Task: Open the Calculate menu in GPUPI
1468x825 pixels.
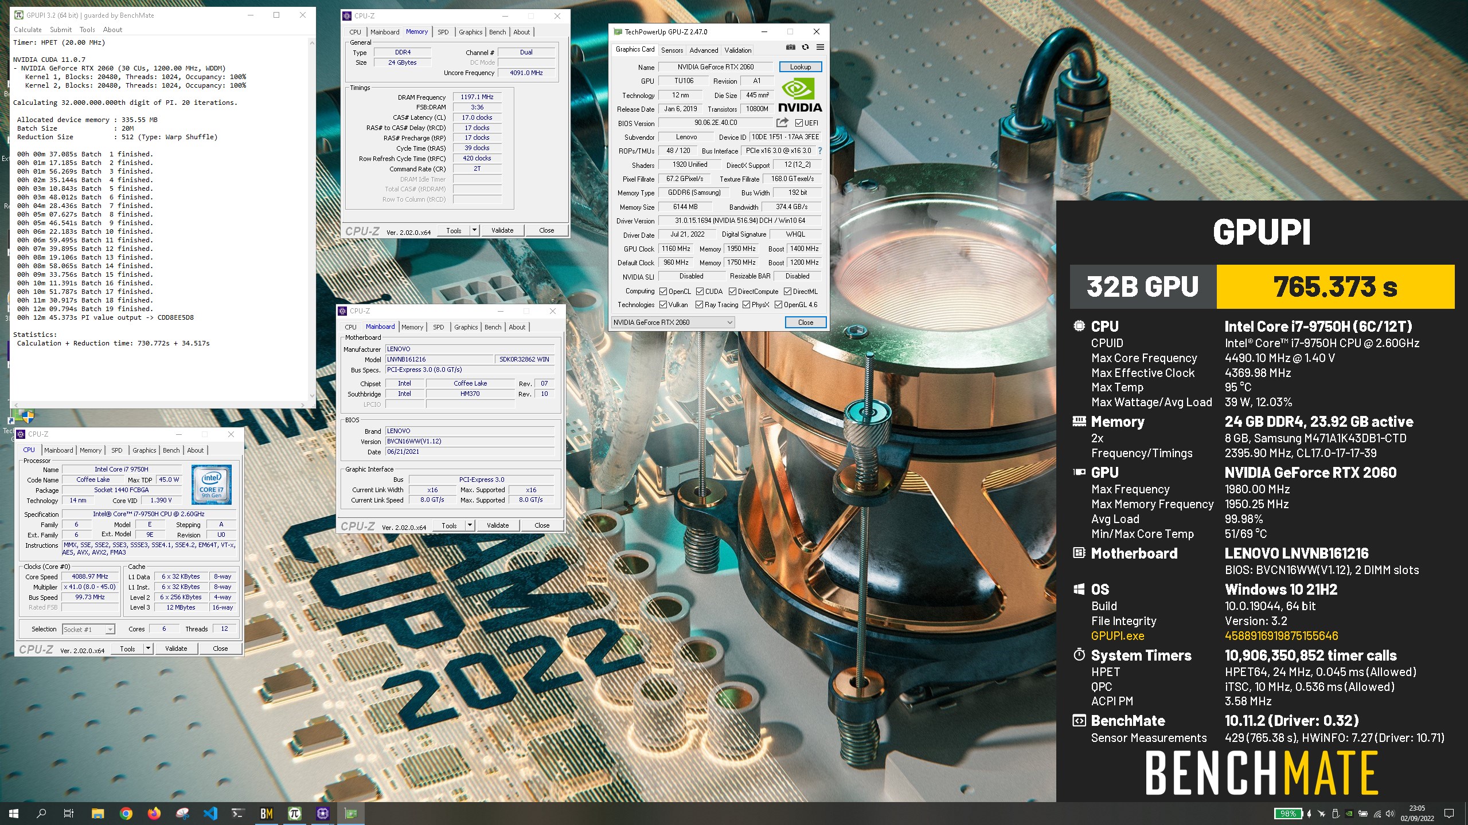Action: pos(28,30)
